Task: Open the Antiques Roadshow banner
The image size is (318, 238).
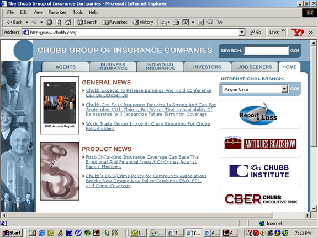Action: pos(260,143)
